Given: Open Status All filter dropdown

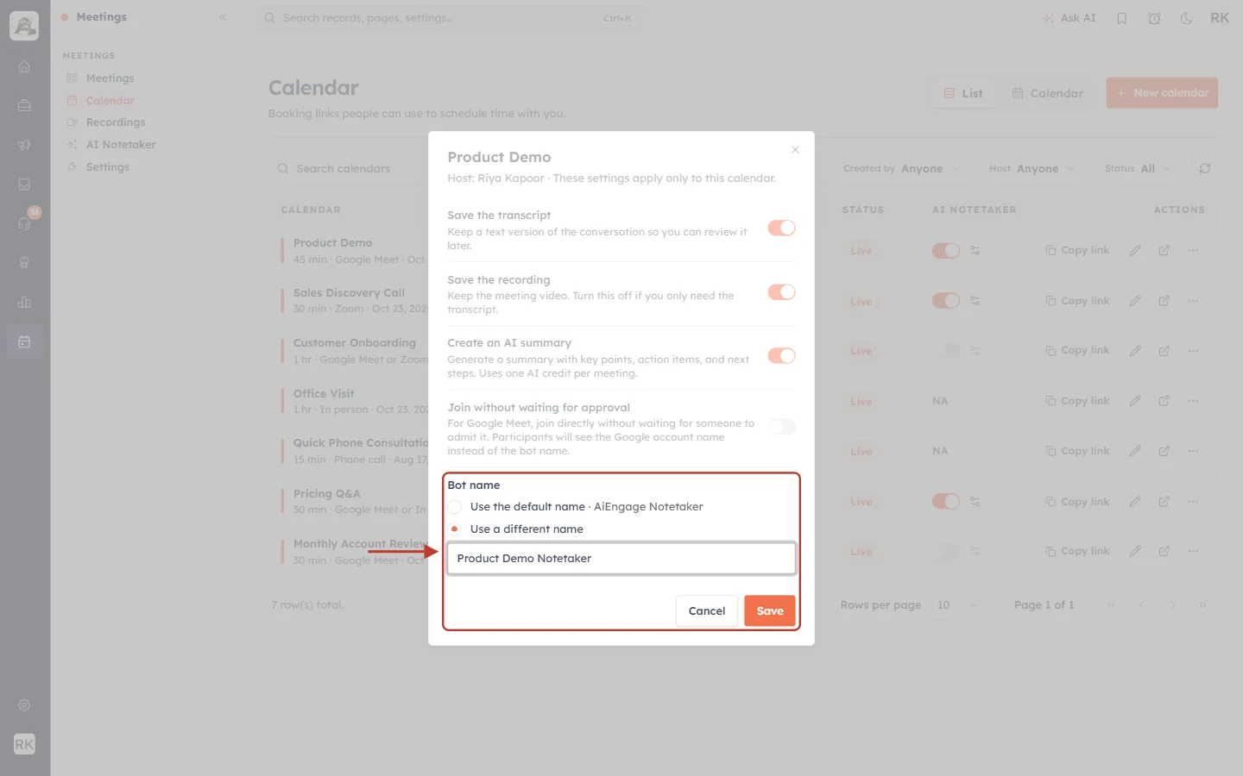Looking at the screenshot, I should coord(1137,168).
